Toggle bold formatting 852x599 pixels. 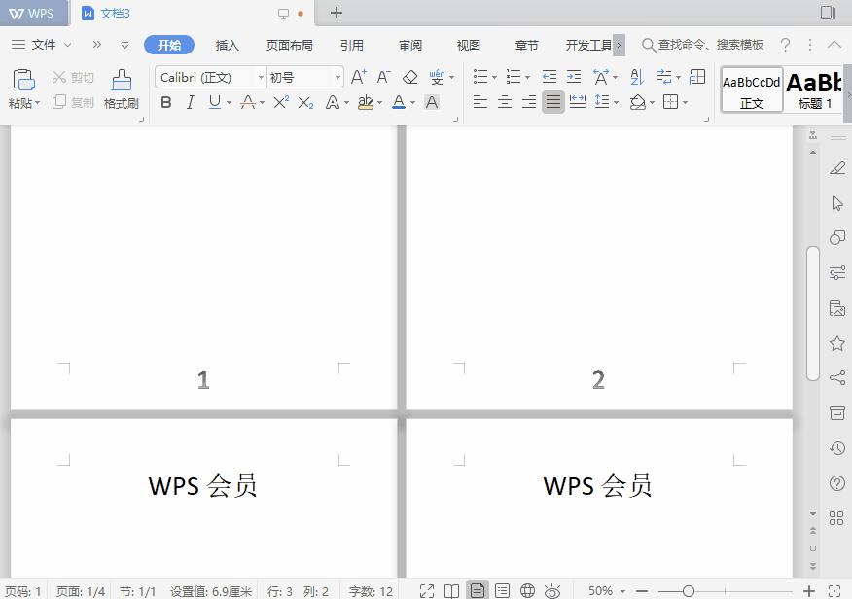166,102
